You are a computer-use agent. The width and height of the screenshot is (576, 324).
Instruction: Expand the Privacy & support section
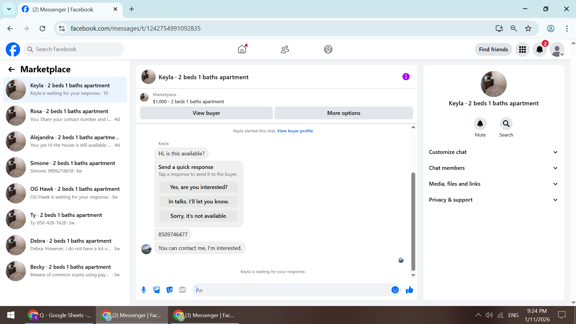point(493,200)
